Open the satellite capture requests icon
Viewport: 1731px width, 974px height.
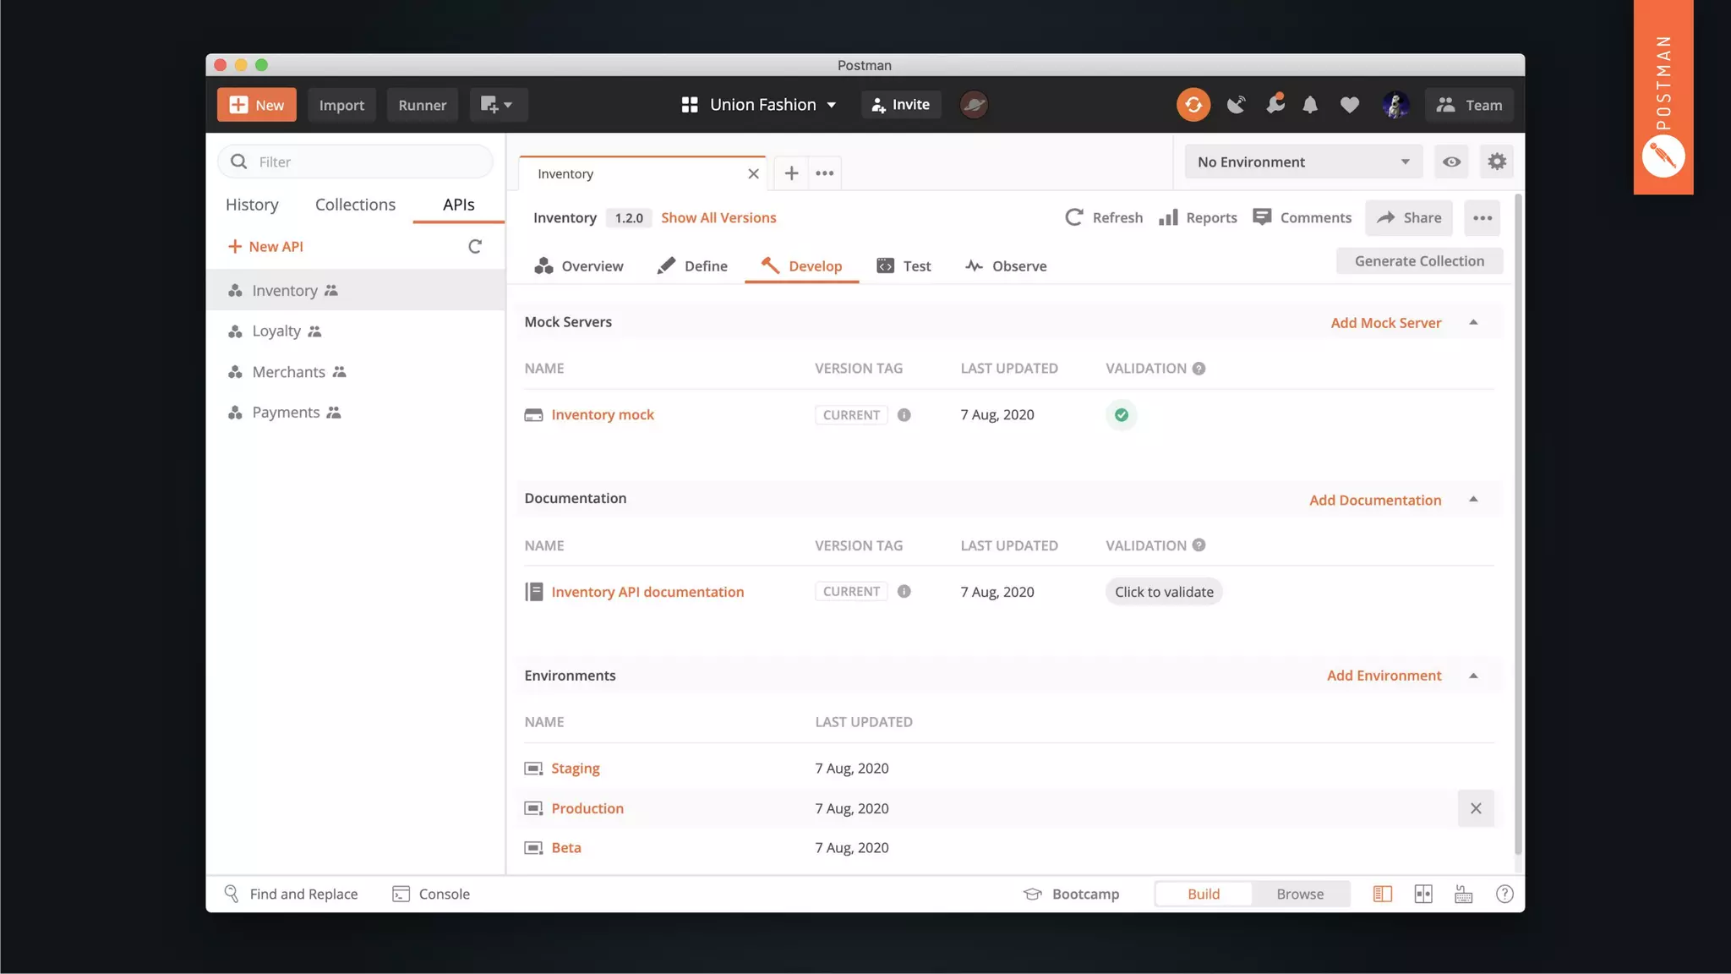(x=1236, y=105)
